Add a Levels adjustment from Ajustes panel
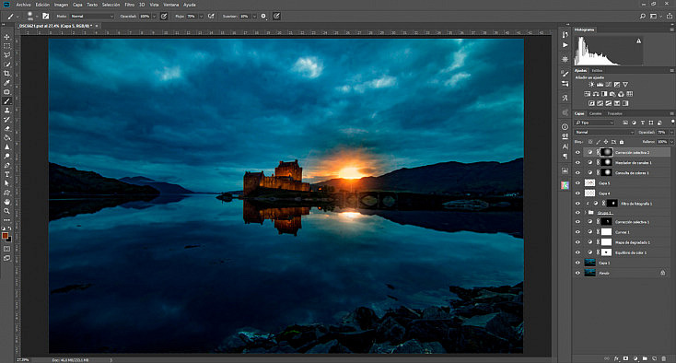676x363 pixels. click(x=600, y=85)
